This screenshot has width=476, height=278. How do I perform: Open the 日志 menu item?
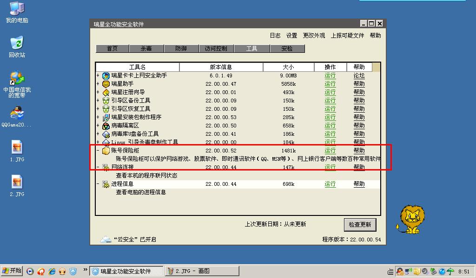[x=275, y=35]
